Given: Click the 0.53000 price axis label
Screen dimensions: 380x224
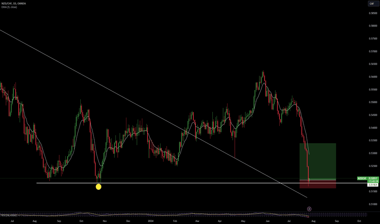Looking at the screenshot, I should pyautogui.click(x=373, y=153).
